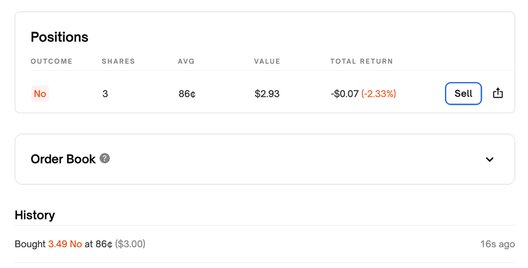Image resolution: width=528 pixels, height=268 pixels.
Task: Click the Order Book help question-mark icon
Action: coord(104,158)
